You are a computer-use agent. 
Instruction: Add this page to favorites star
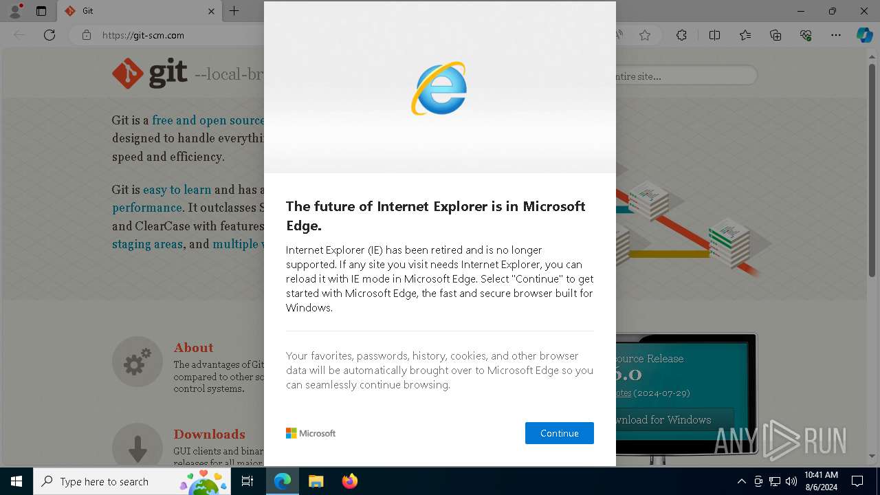click(x=645, y=35)
